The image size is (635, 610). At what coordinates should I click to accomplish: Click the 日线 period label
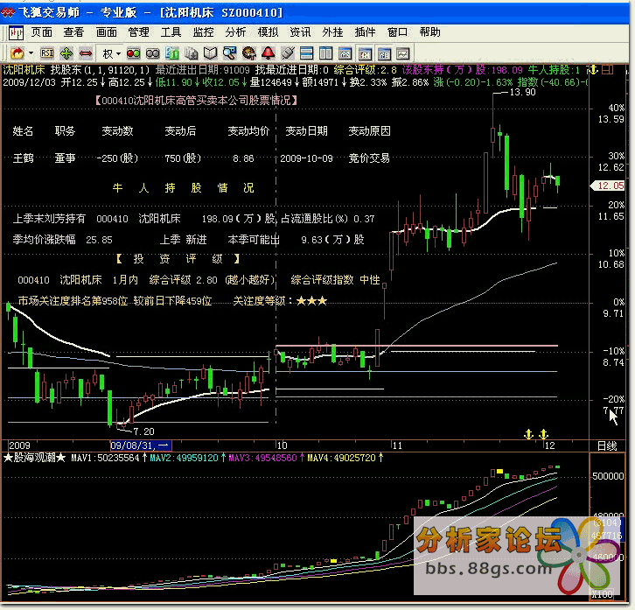tap(606, 445)
